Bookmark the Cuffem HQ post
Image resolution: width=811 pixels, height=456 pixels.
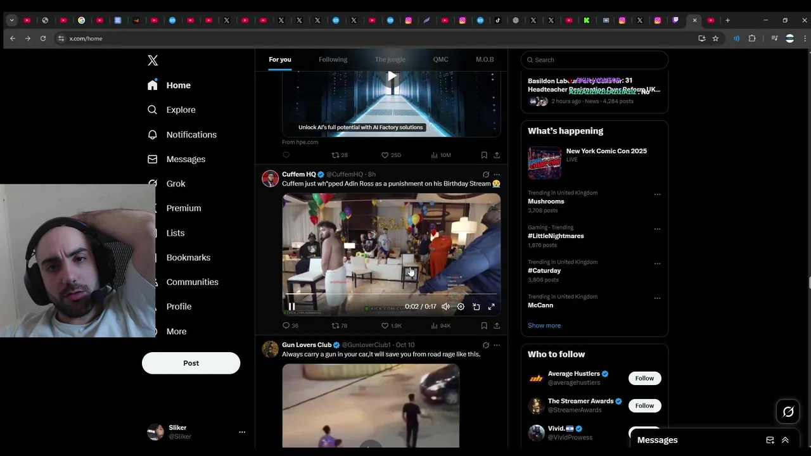(x=484, y=326)
